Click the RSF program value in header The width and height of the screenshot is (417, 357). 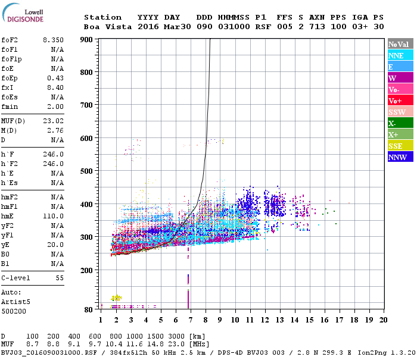point(263,27)
